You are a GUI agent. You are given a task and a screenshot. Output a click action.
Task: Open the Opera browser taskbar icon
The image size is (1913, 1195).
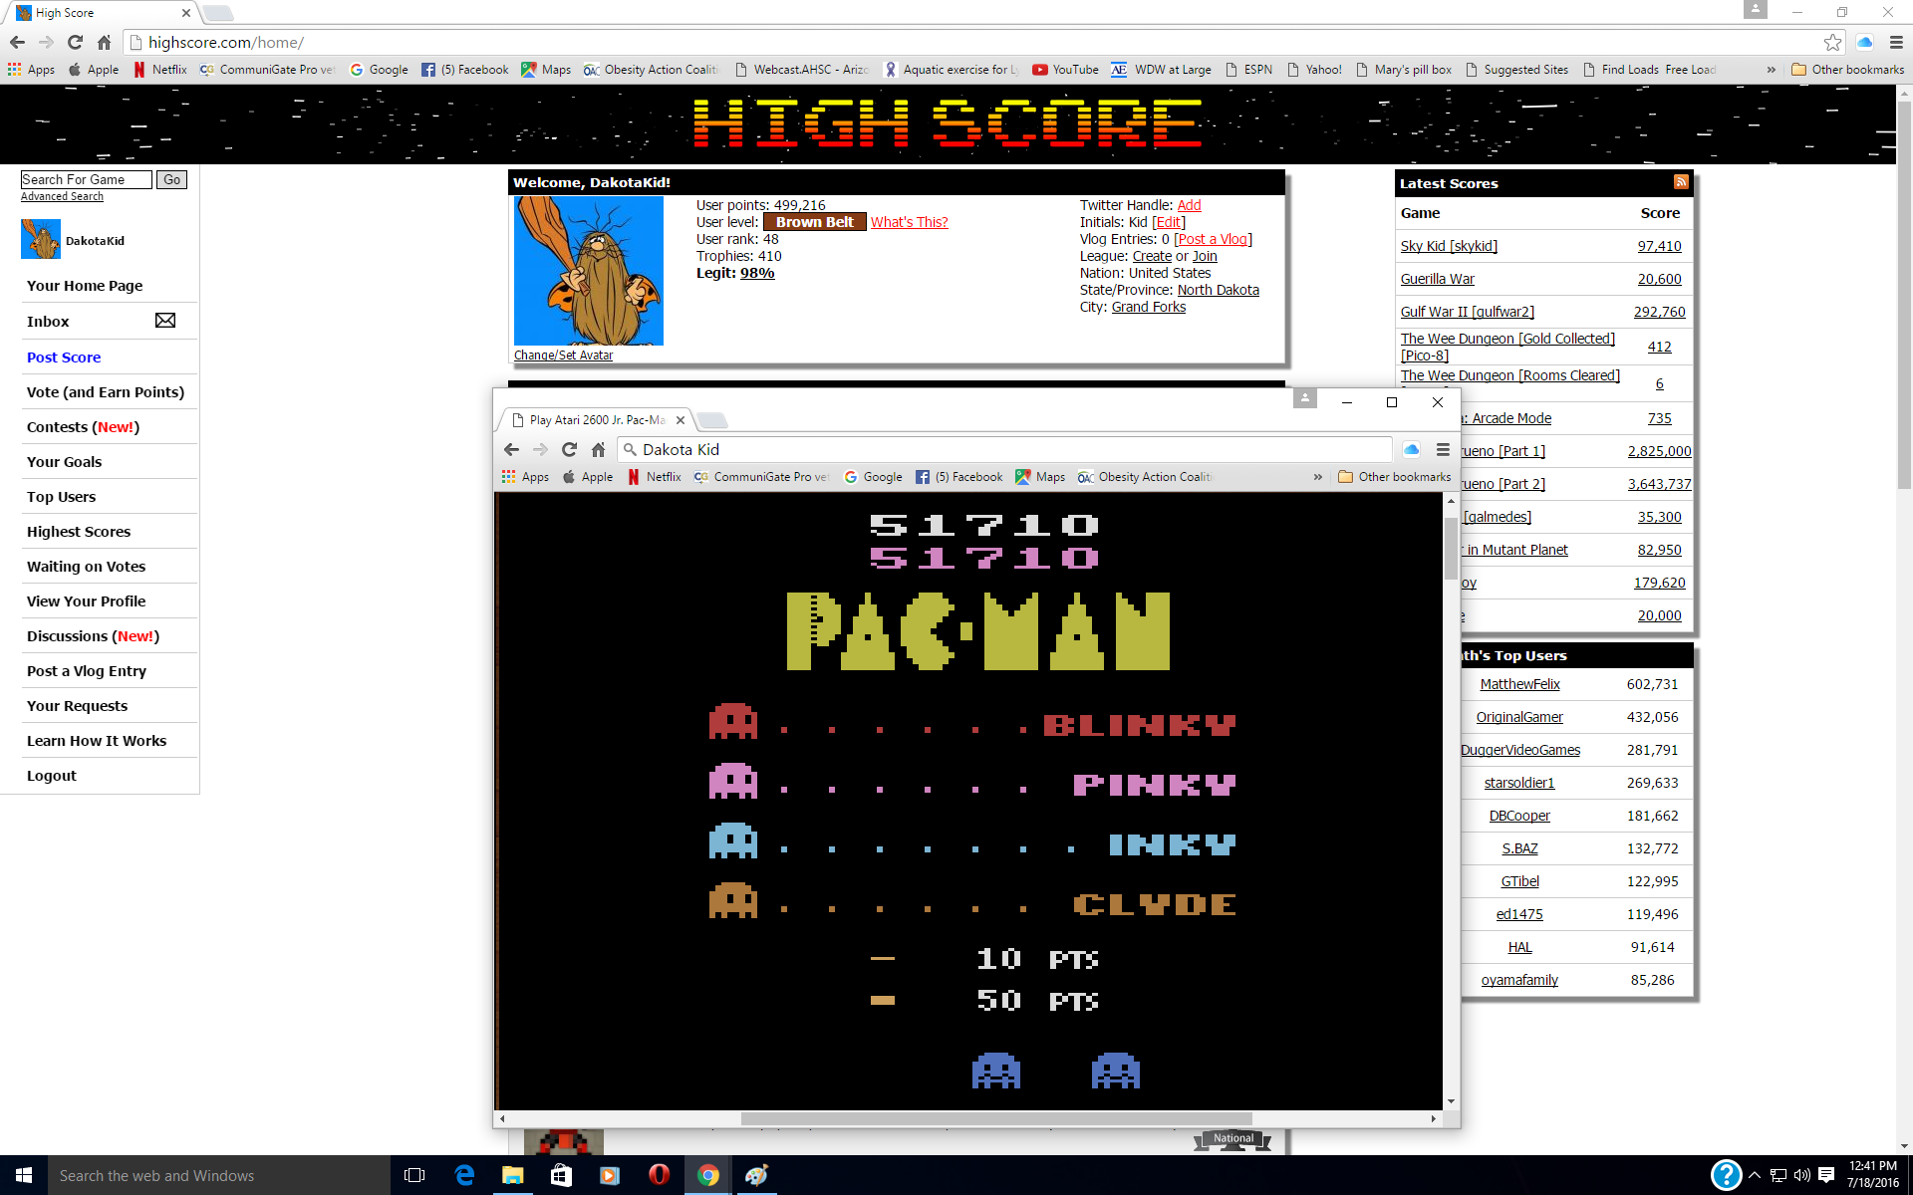[x=659, y=1175]
